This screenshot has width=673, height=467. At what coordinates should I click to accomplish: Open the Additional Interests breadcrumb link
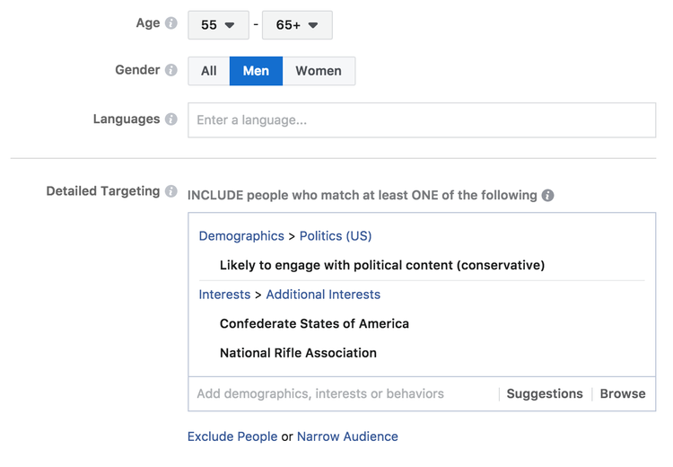pyautogui.click(x=323, y=295)
